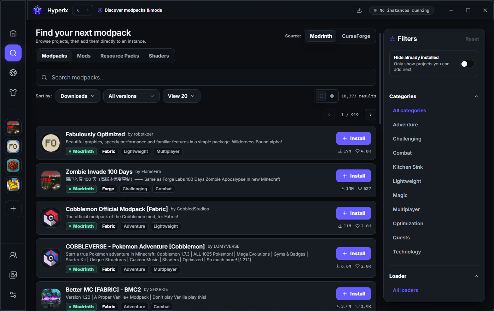The width and height of the screenshot is (494, 311).
Task: Click the COBBLEVERSE modpack icon
Action: click(51, 258)
